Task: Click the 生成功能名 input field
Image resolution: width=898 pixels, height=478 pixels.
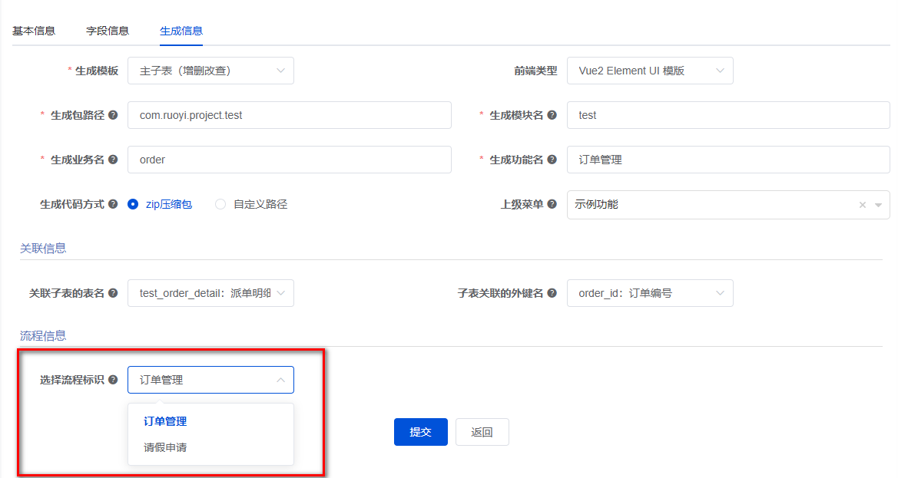Action: [x=728, y=160]
